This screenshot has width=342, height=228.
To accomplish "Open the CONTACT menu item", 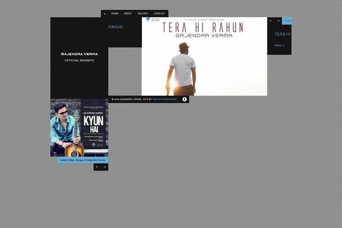I will [x=160, y=14].
